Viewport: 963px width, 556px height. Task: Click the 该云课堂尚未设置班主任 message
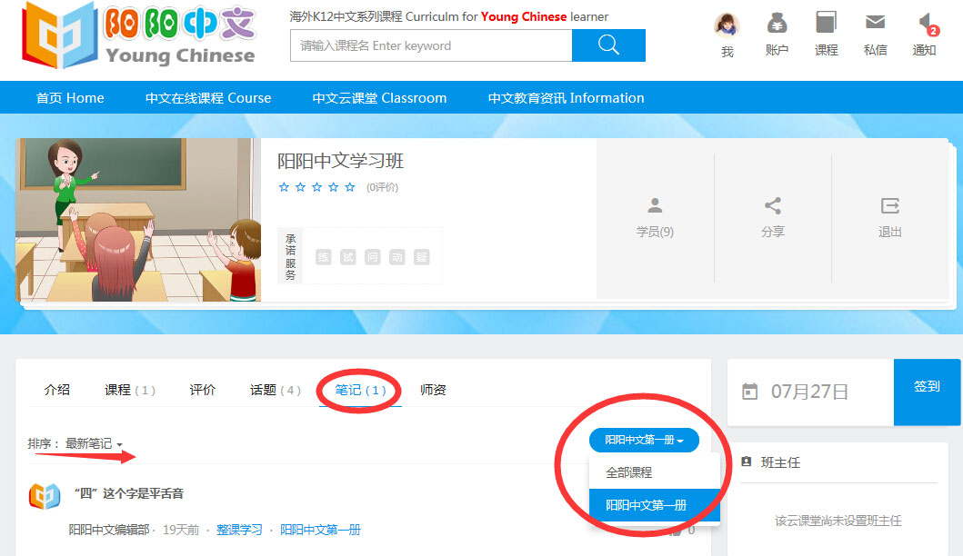pos(838,521)
